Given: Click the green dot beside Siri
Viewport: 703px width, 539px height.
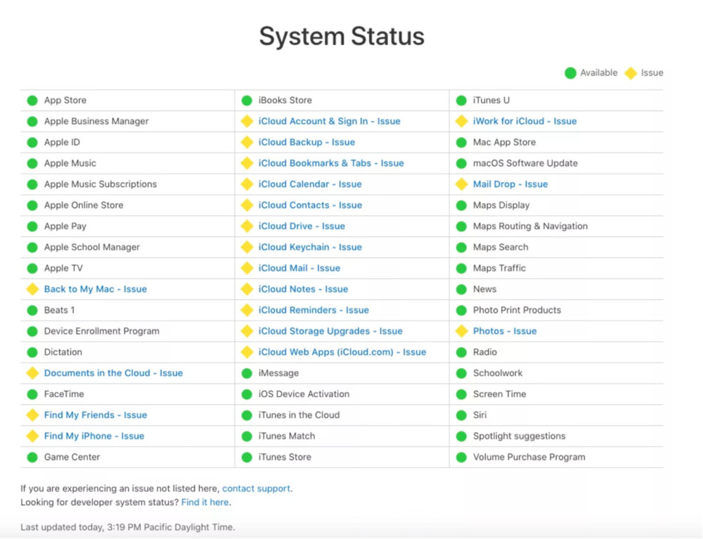Looking at the screenshot, I should (x=461, y=415).
